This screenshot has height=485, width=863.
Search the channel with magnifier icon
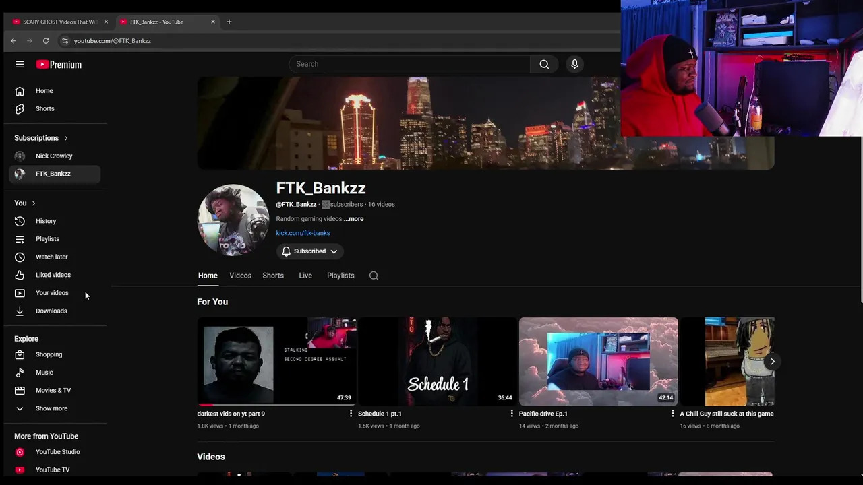pyautogui.click(x=374, y=276)
